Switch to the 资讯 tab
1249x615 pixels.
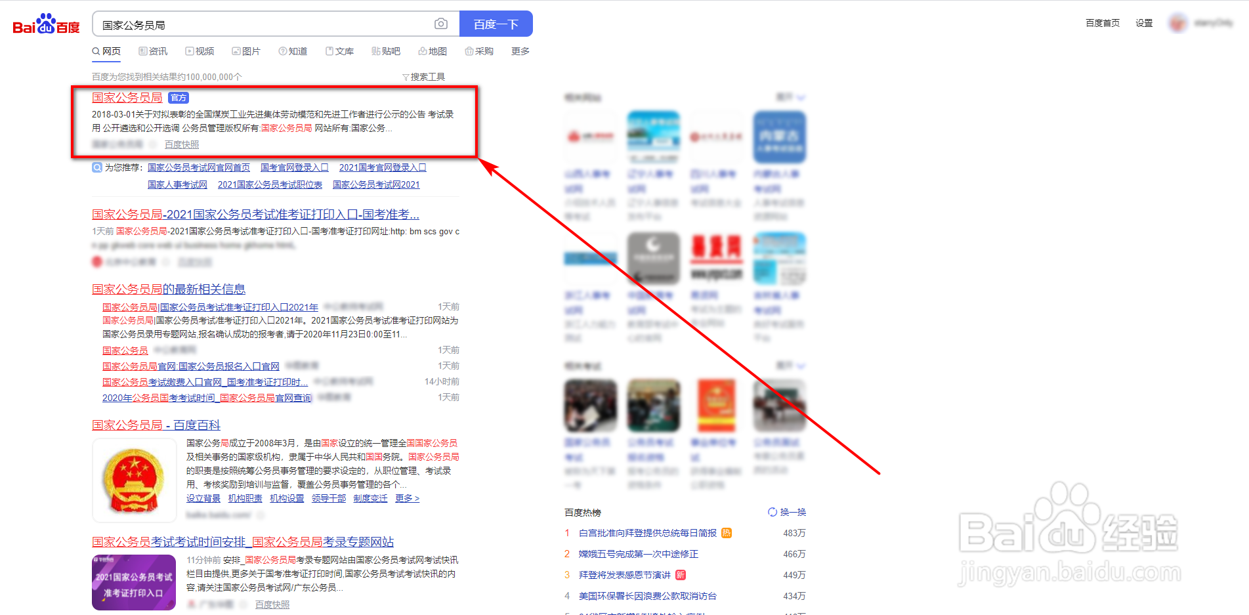point(153,51)
